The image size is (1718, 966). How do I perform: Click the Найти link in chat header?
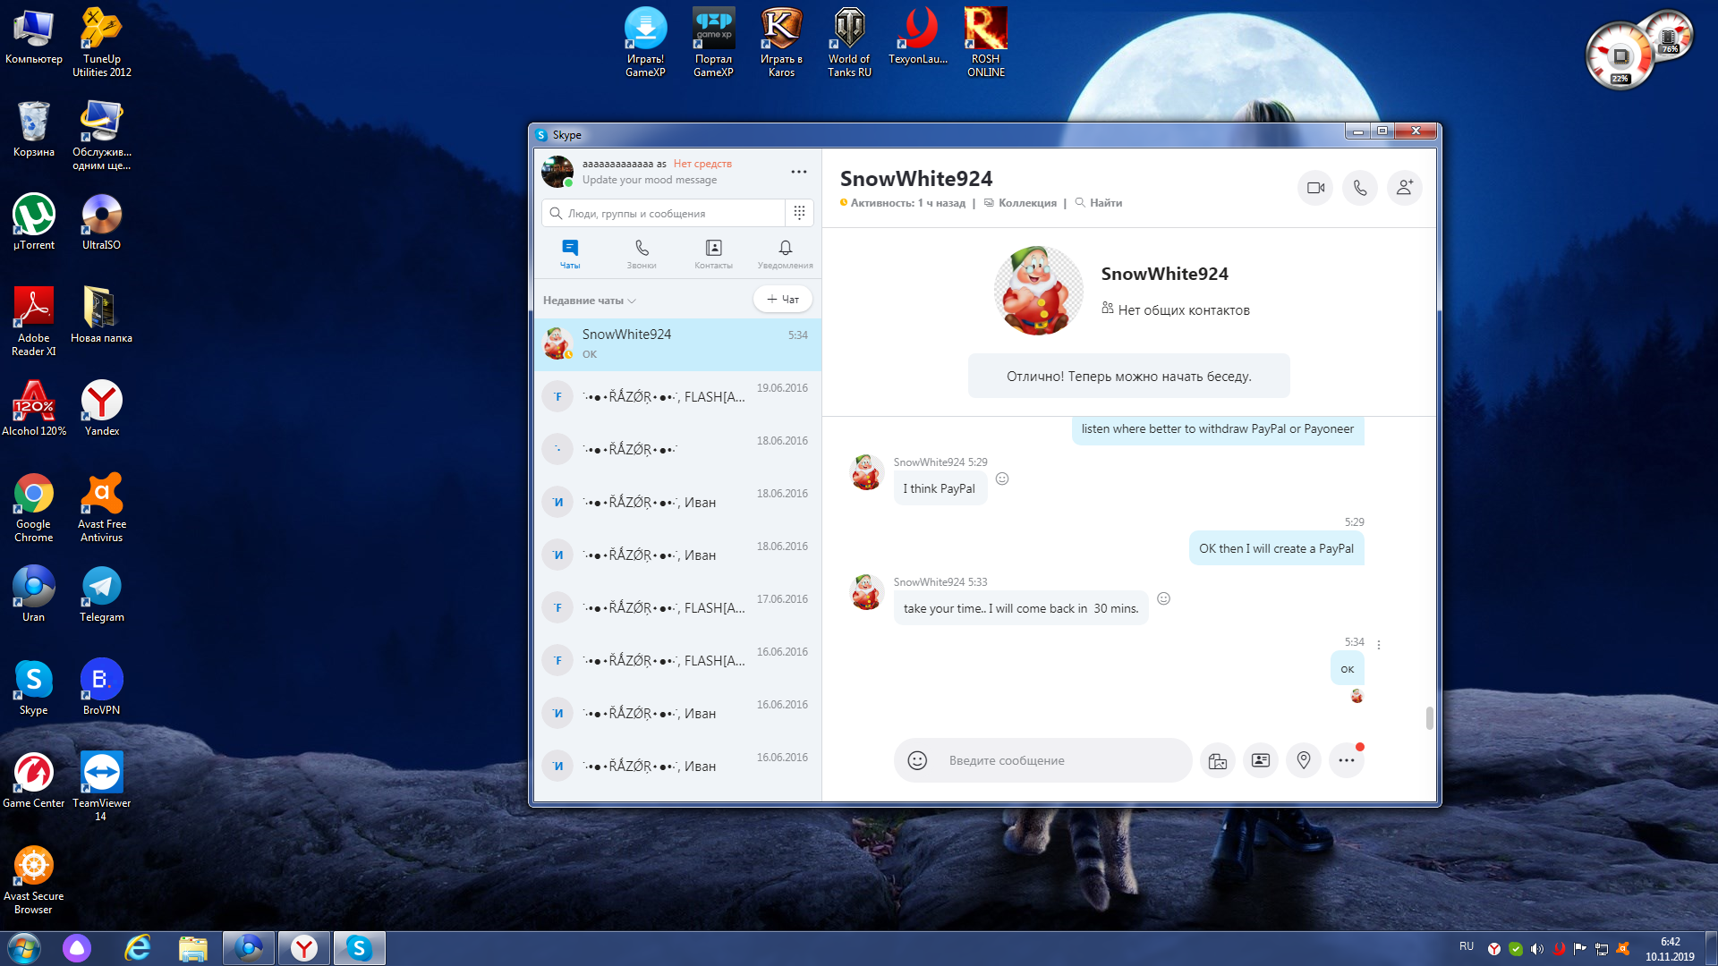coord(1105,203)
